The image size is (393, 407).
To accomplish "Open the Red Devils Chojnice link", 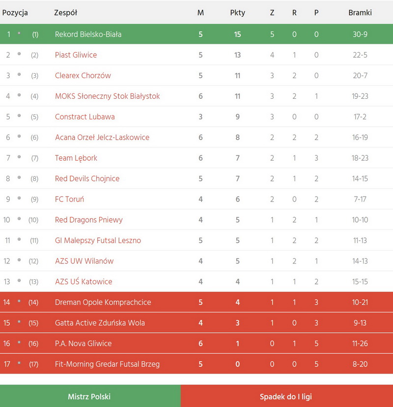I will click(x=87, y=179).
